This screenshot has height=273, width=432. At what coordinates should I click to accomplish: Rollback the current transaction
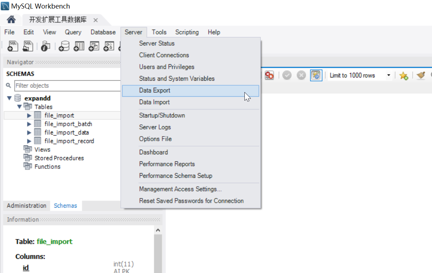click(x=301, y=75)
